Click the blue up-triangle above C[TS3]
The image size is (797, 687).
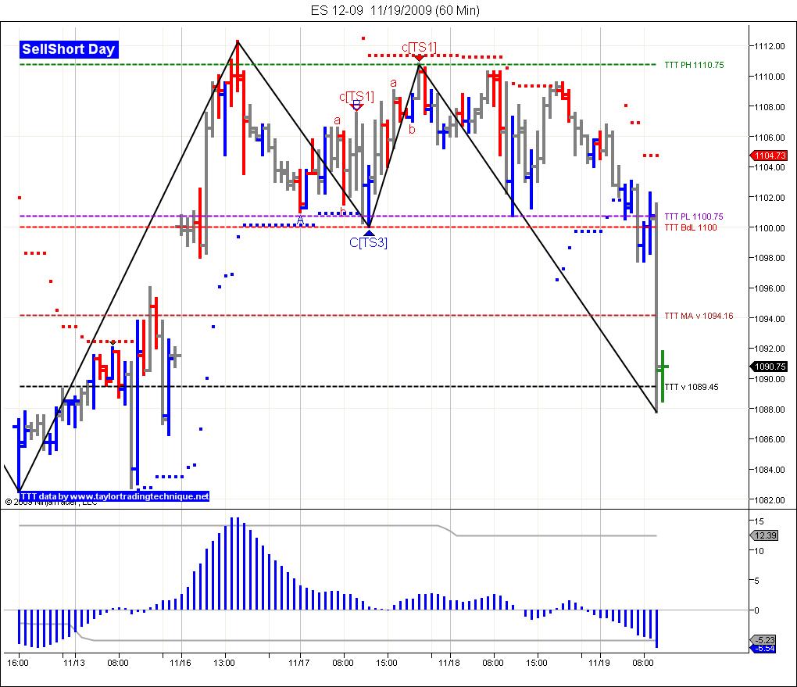point(369,233)
